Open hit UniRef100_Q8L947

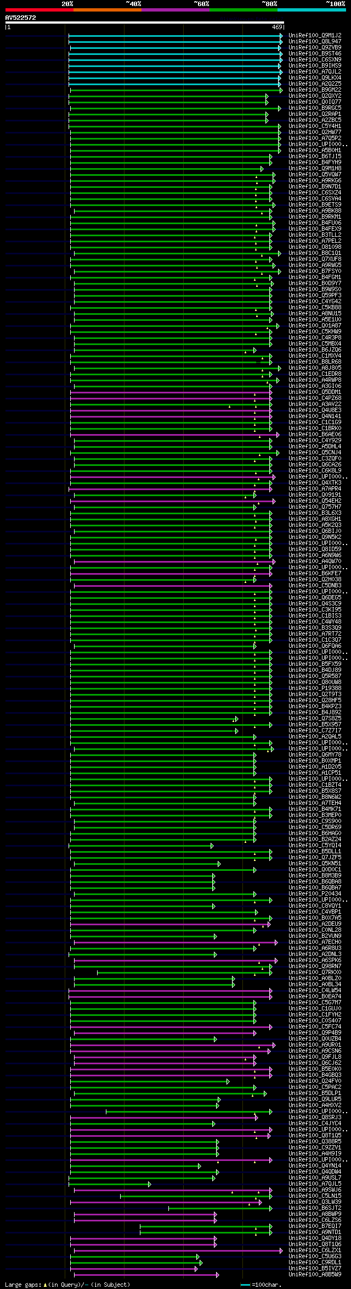point(315,41)
